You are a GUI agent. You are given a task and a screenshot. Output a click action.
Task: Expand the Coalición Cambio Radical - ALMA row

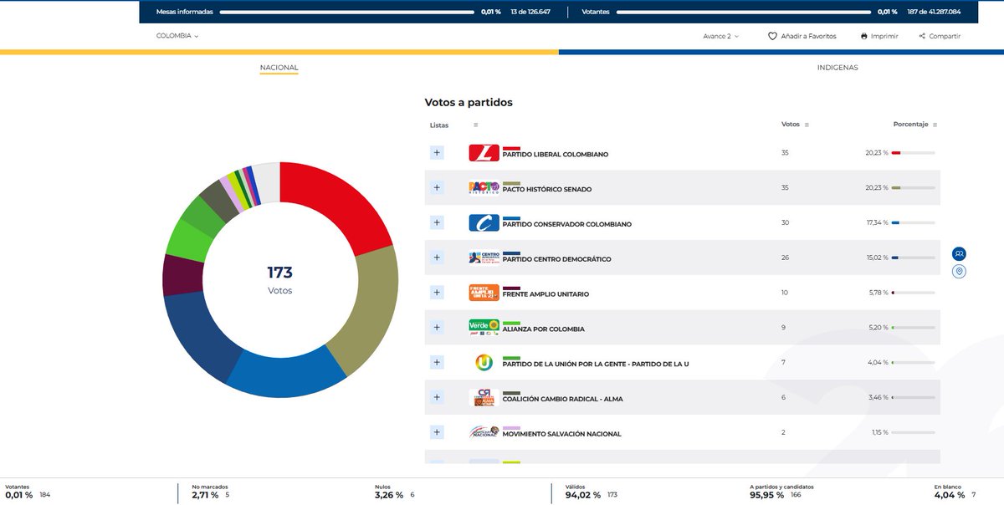click(437, 397)
